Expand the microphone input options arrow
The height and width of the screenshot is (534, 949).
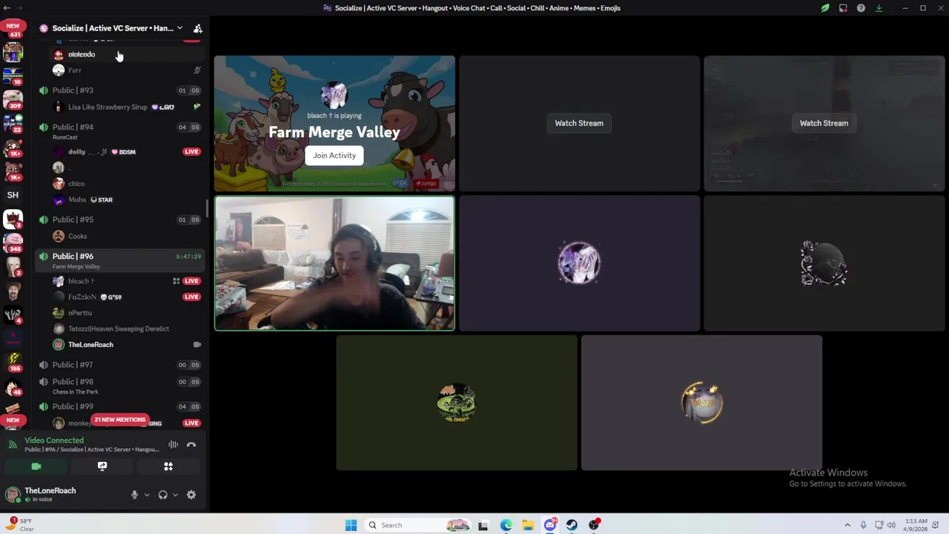(146, 495)
